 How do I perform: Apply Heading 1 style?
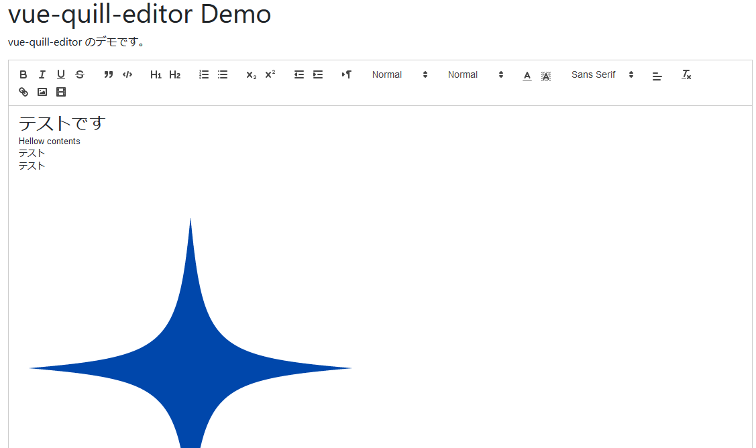point(156,74)
